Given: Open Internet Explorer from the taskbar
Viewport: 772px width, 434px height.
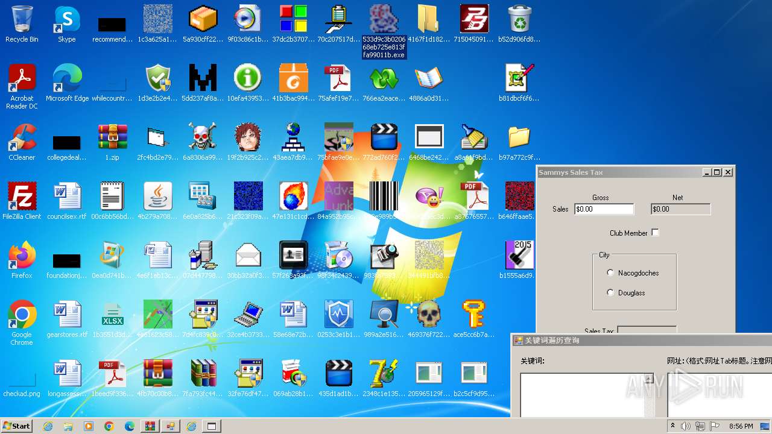Looking at the screenshot, I should coord(48,426).
